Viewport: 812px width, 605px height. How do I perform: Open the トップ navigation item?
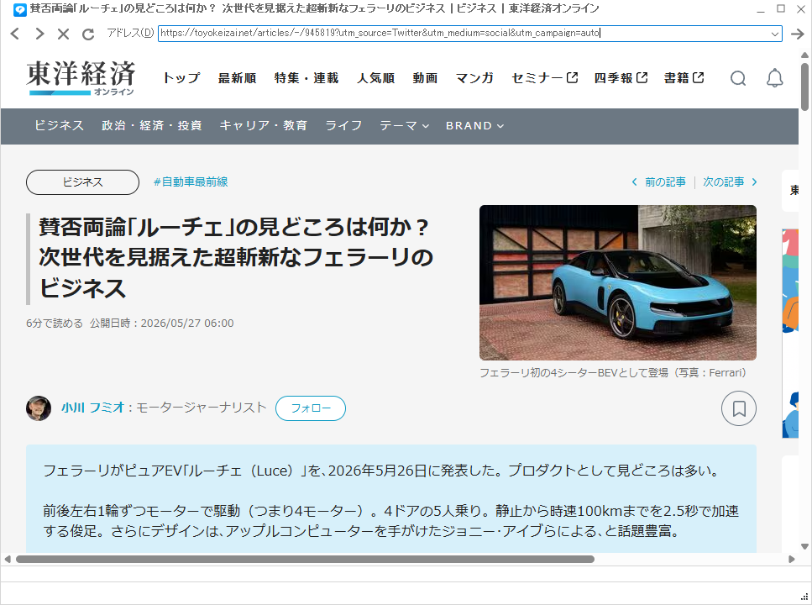181,78
